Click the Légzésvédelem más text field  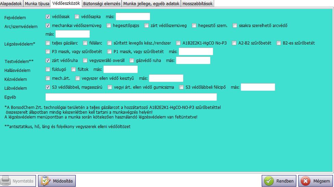click(x=196, y=51)
